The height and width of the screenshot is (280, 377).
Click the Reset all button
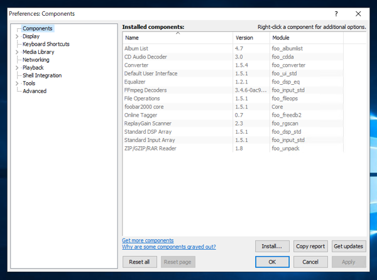pyautogui.click(x=139, y=262)
